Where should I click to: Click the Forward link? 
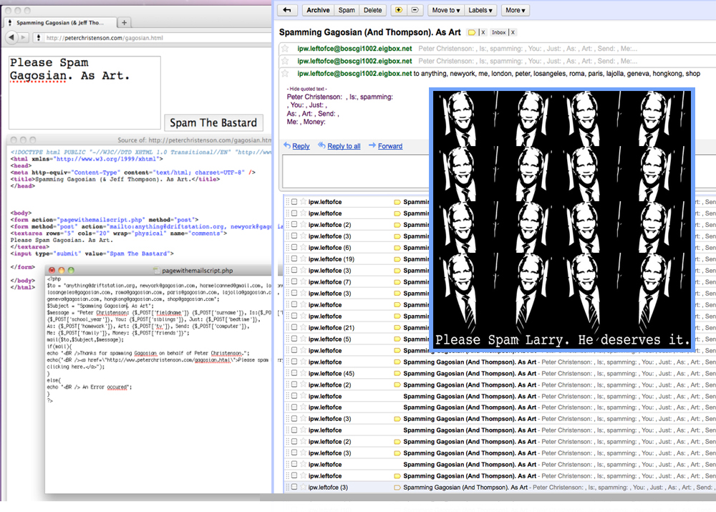pyautogui.click(x=390, y=146)
